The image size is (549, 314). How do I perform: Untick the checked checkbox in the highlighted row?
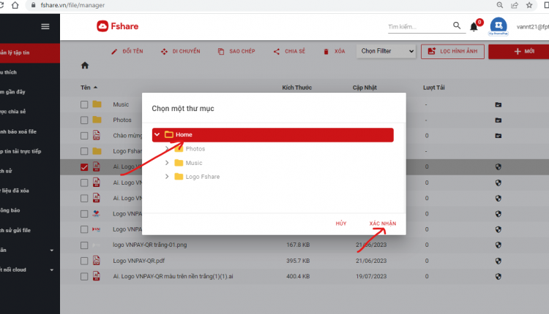click(x=84, y=167)
